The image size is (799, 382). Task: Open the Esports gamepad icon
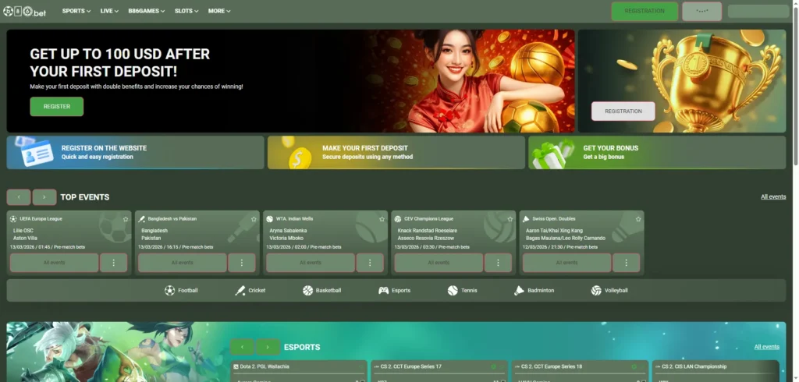pyautogui.click(x=384, y=290)
